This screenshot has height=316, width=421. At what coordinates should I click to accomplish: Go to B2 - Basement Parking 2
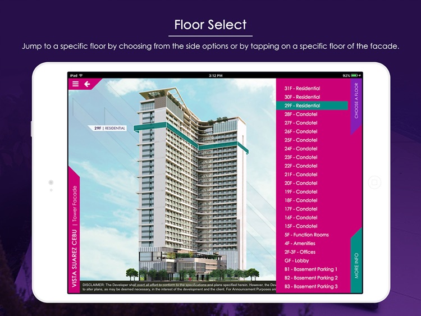pyautogui.click(x=311, y=278)
